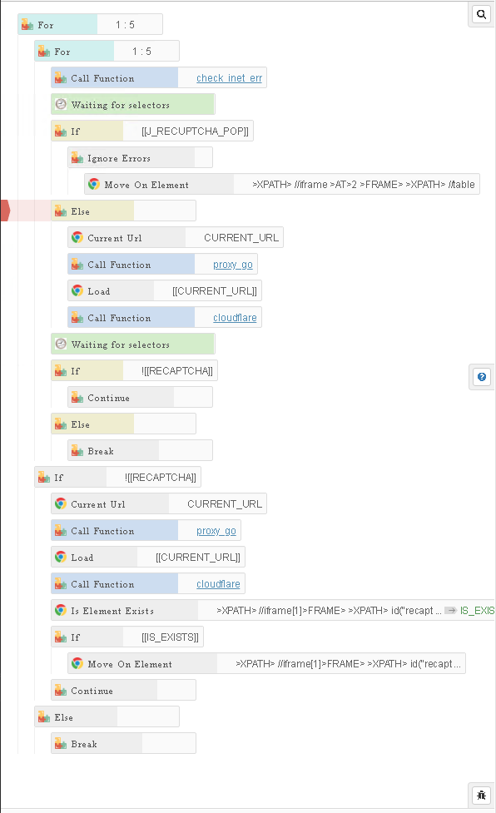
Task: Click the clock icon on first Waiting for selectors
Action: tap(61, 104)
